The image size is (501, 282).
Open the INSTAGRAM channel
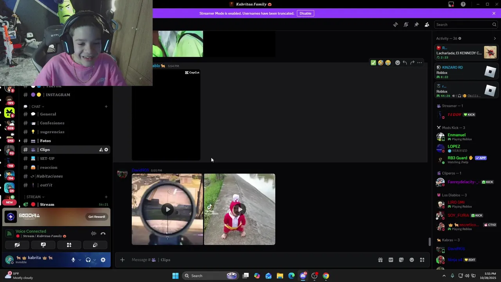click(x=66, y=95)
